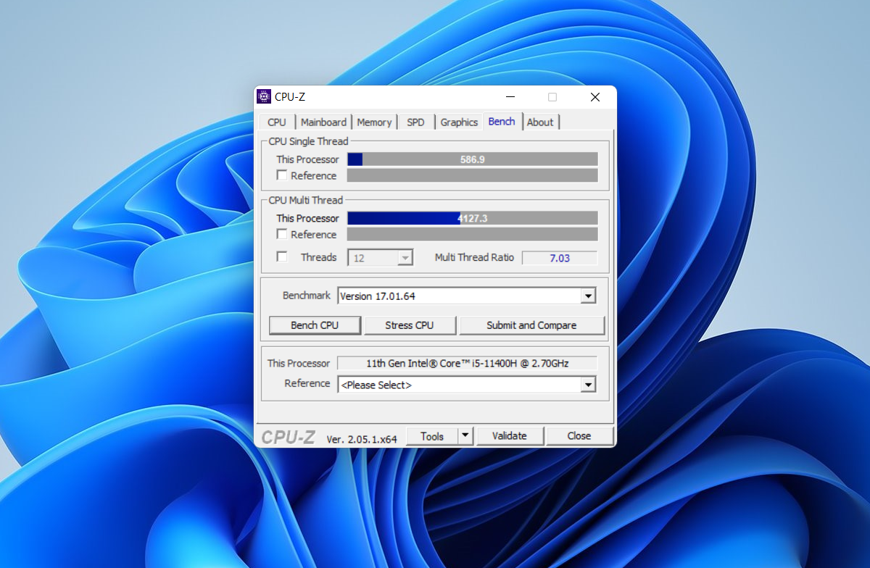Click the Stress CPU button
The width and height of the screenshot is (870, 568).
click(x=410, y=325)
